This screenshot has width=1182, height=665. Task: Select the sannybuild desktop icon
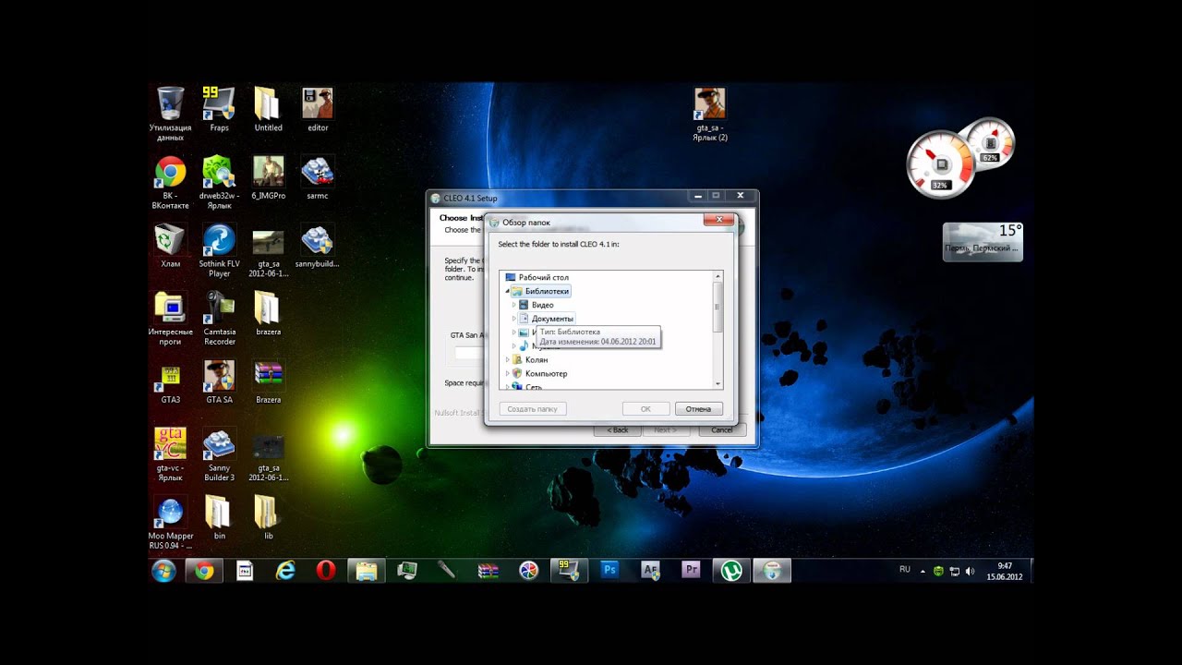[x=318, y=246]
